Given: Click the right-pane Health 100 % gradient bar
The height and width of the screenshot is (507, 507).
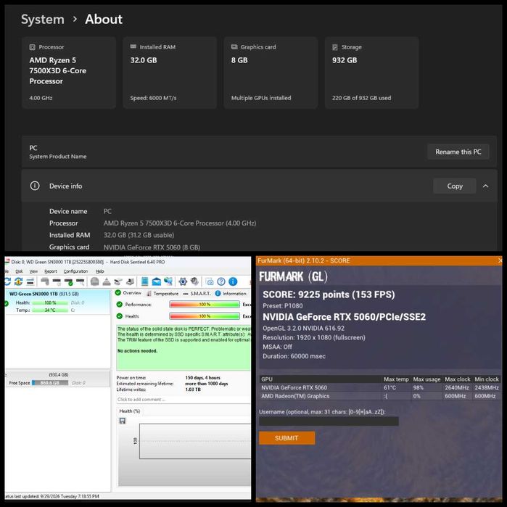Looking at the screenshot, I should [x=205, y=316].
